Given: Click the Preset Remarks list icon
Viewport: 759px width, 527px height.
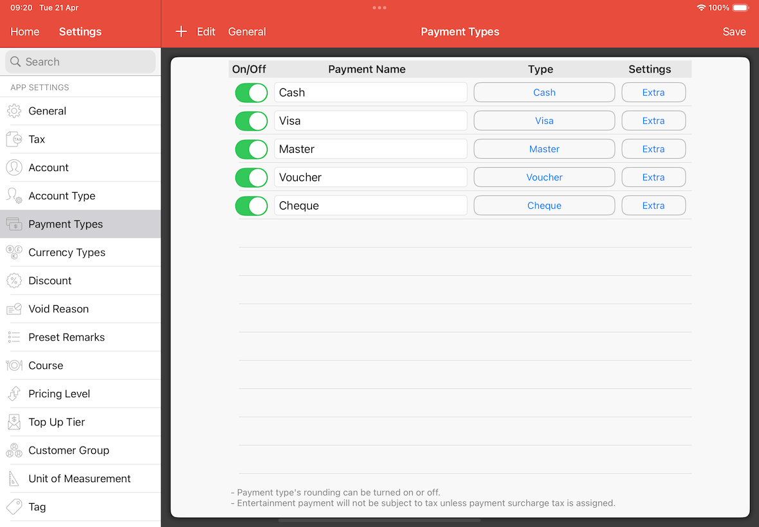Looking at the screenshot, I should point(14,337).
